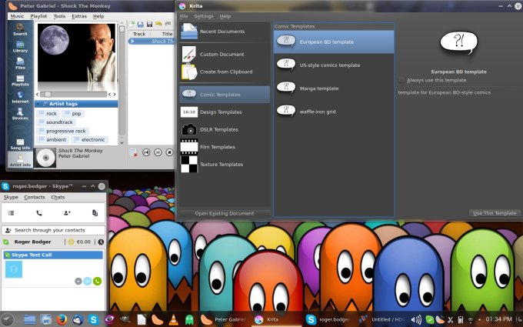Enable the Always use this template checkbox

click(x=401, y=80)
